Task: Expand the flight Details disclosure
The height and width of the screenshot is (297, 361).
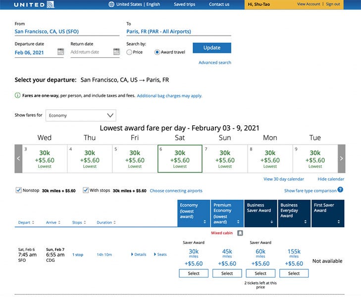Action: click(139, 254)
